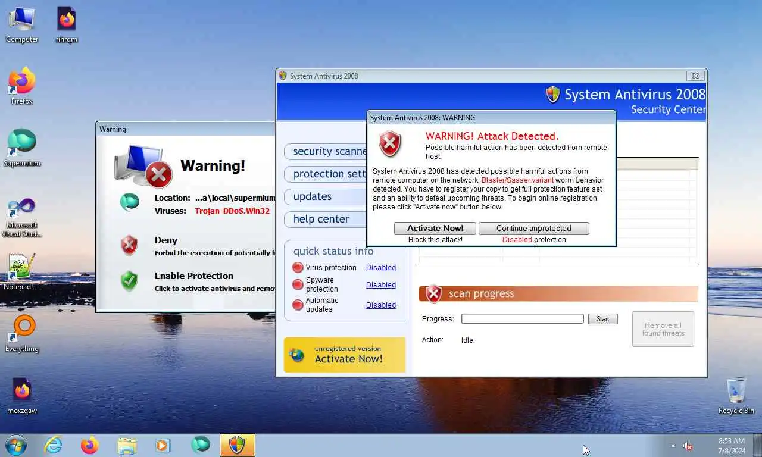This screenshot has height=457, width=762.
Task: Click Disabled link next to Spyware protection
Action: click(x=381, y=285)
